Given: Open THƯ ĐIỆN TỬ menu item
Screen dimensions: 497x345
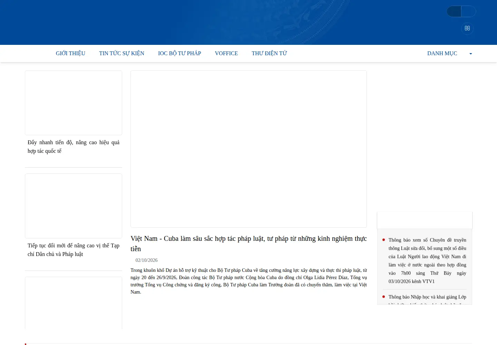Looking at the screenshot, I should click(x=269, y=53).
